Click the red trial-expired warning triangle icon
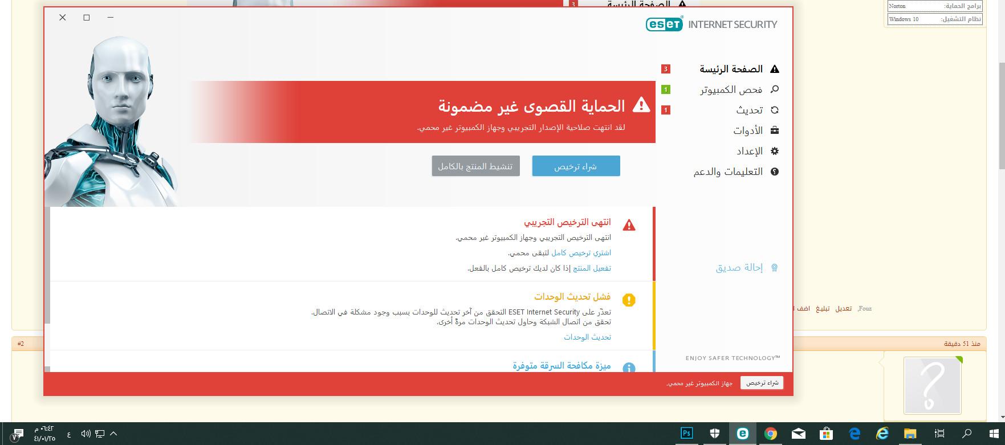This screenshot has height=445, width=1005. 629,225
